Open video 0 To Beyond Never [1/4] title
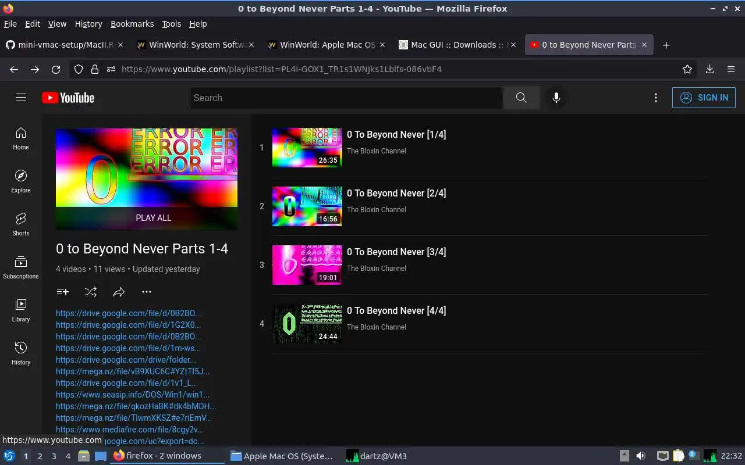This screenshot has width=745, height=465. tap(396, 134)
